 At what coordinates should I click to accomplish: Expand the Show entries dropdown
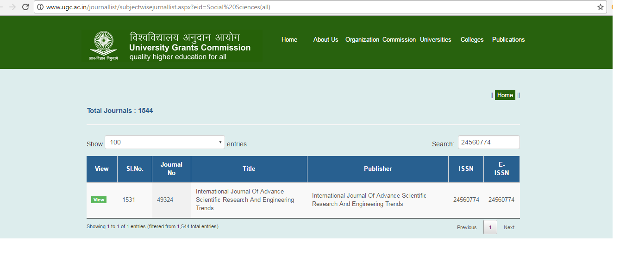point(165,142)
